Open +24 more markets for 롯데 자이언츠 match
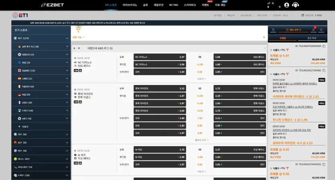The height and width of the screenshot is (180, 335). tap(76, 102)
